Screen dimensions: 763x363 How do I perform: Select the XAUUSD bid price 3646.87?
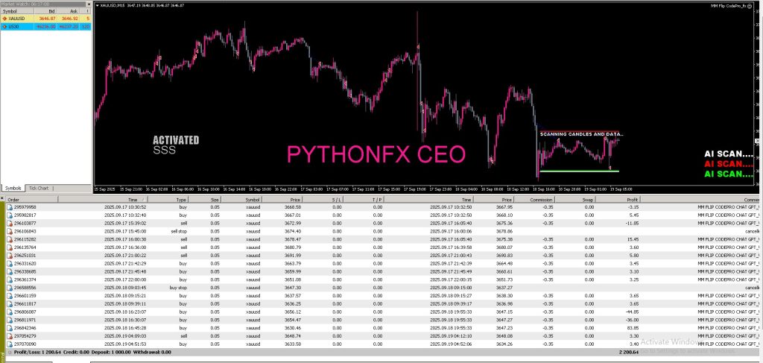[x=48, y=19]
